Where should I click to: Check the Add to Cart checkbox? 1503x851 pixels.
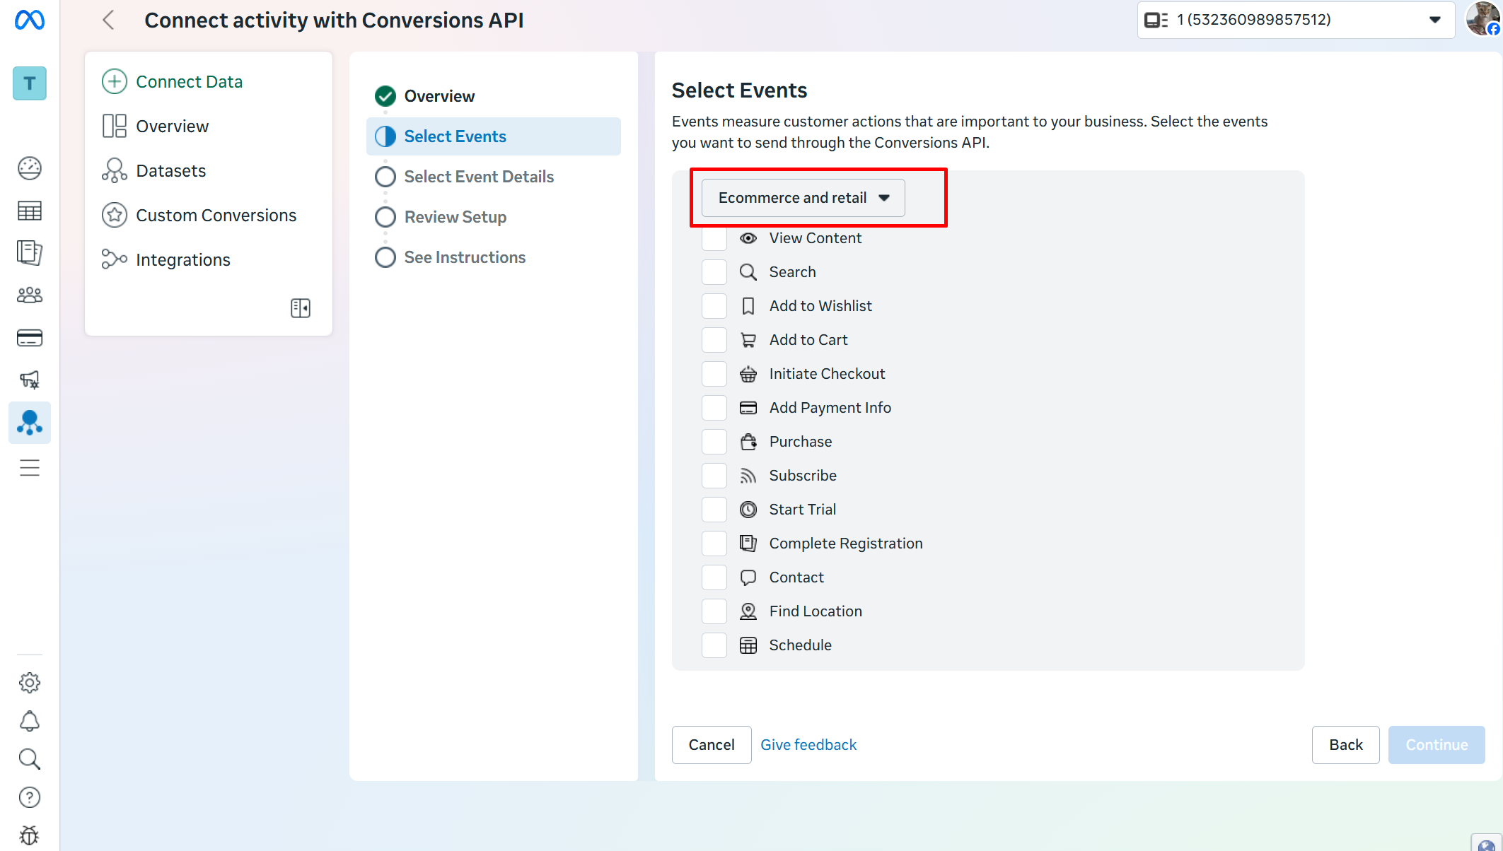point(714,340)
